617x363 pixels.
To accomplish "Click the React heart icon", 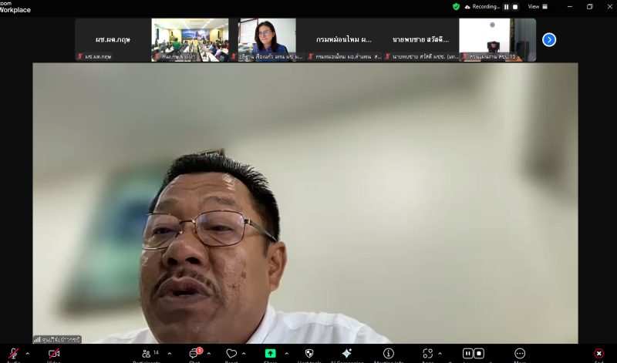I will pyautogui.click(x=231, y=354).
